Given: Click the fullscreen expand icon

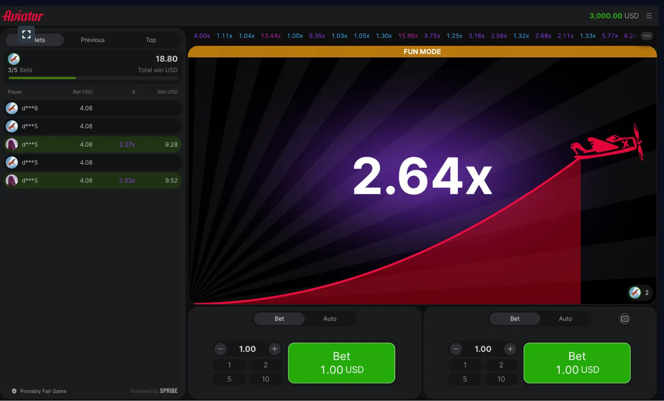Looking at the screenshot, I should (x=26, y=34).
